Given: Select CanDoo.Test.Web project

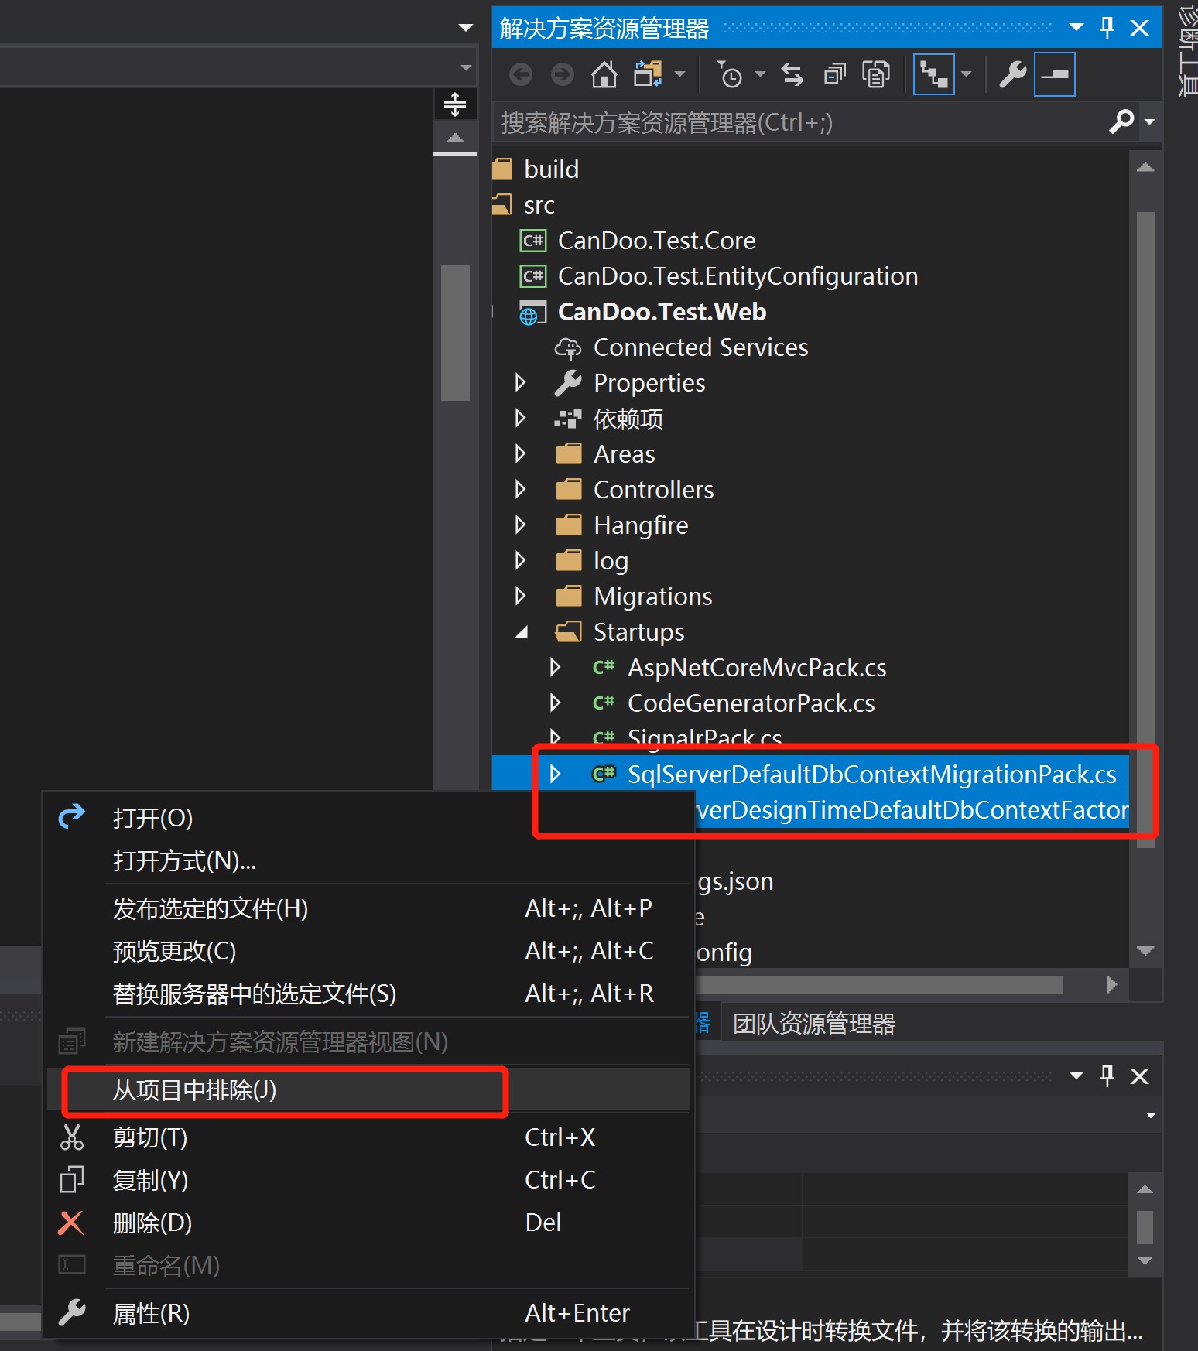Looking at the screenshot, I should [662, 312].
